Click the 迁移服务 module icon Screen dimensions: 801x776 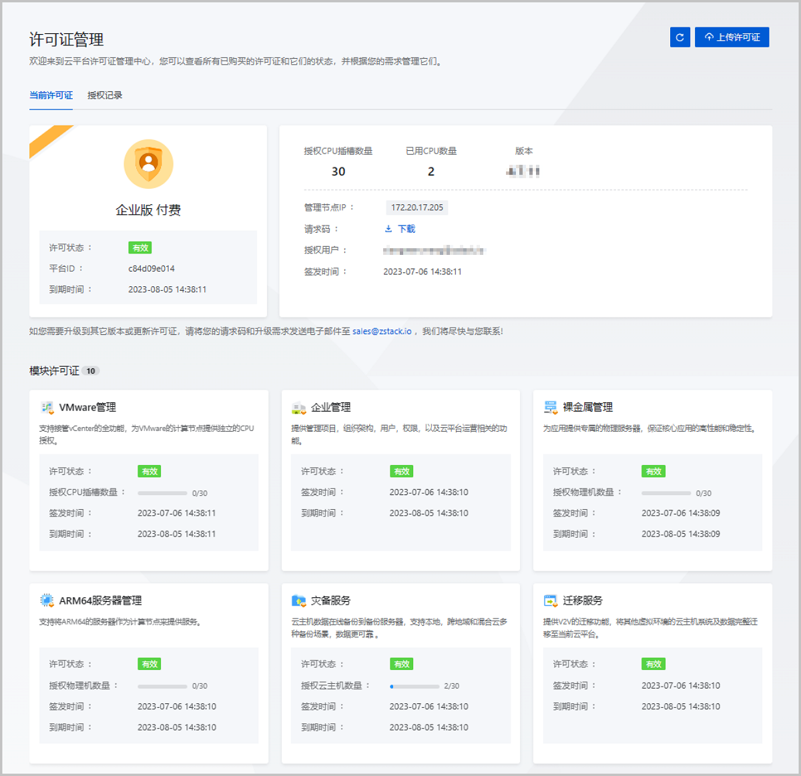549,600
